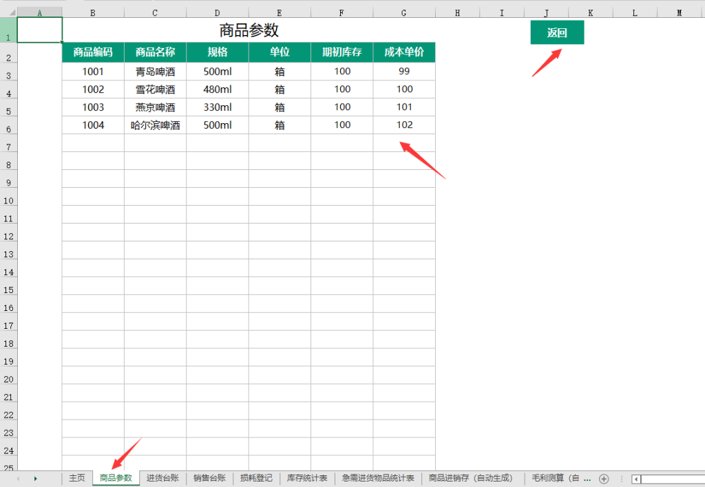Click the 商品编码 header cell
Image resolution: width=705 pixels, height=487 pixels.
tap(92, 52)
